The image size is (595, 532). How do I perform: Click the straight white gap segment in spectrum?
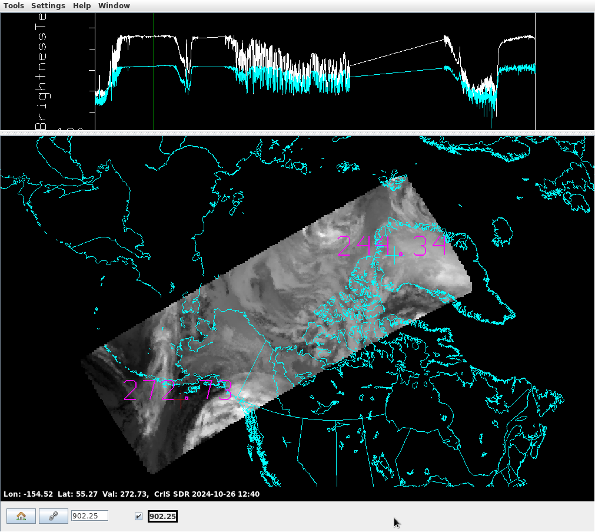tap(397, 51)
